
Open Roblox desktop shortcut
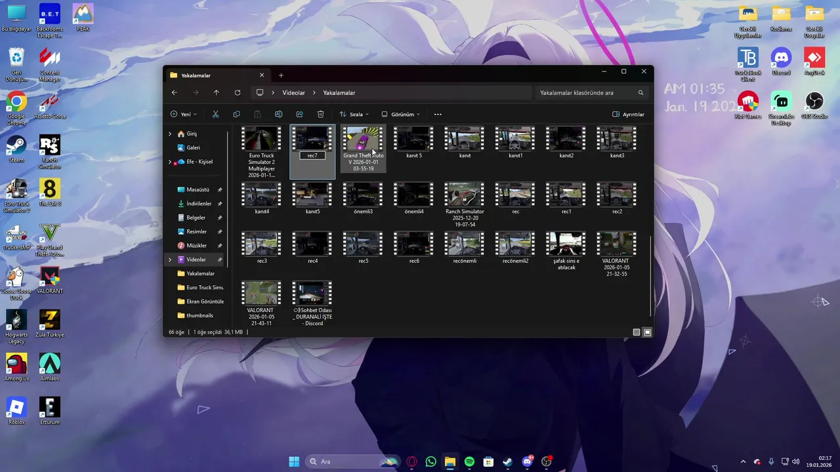(x=16, y=411)
